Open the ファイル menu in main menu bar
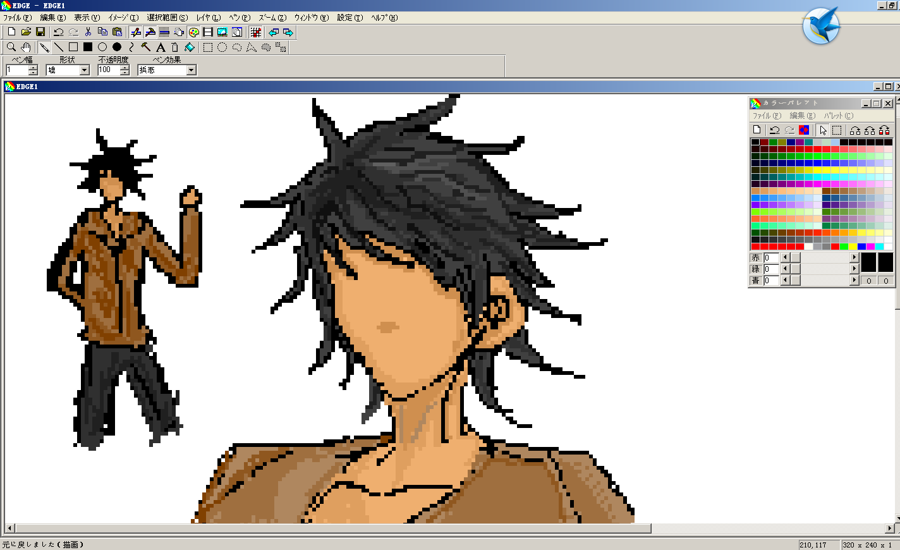 click(17, 18)
